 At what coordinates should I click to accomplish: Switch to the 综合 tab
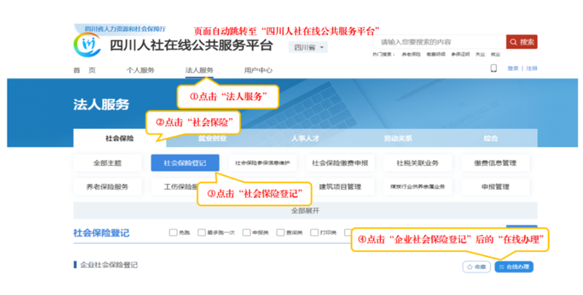pos(490,138)
